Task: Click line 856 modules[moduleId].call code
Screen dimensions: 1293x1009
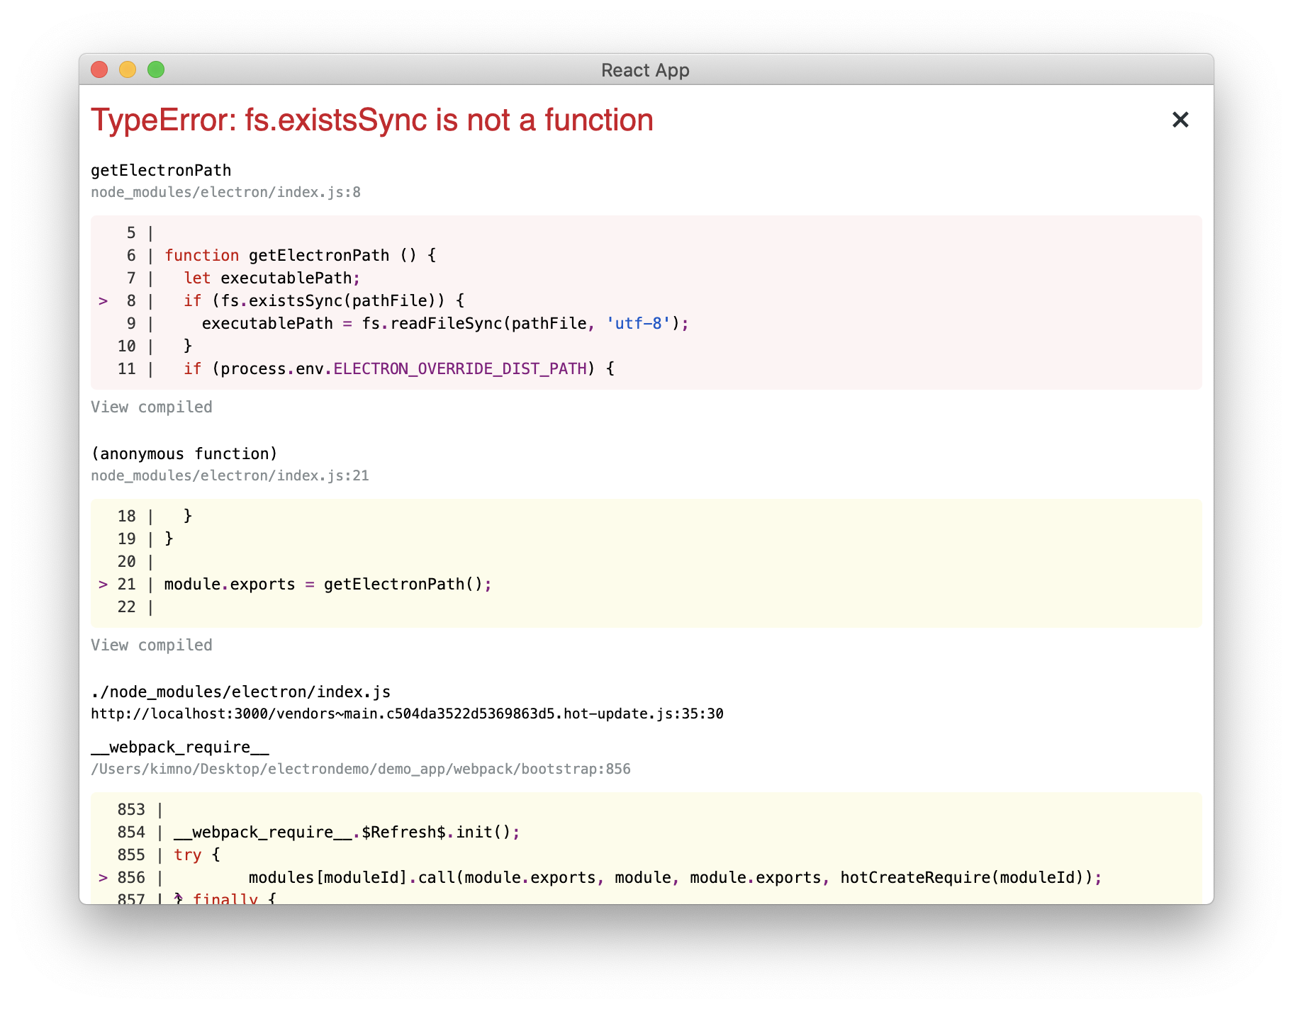Action: point(675,877)
